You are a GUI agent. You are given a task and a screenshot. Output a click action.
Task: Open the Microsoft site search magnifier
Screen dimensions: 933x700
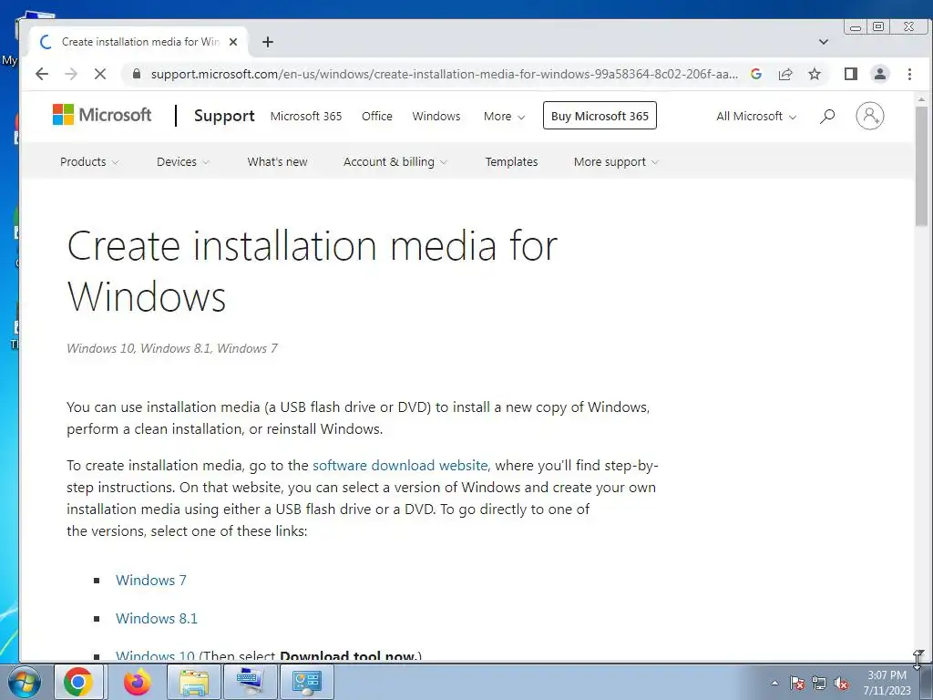(x=827, y=116)
